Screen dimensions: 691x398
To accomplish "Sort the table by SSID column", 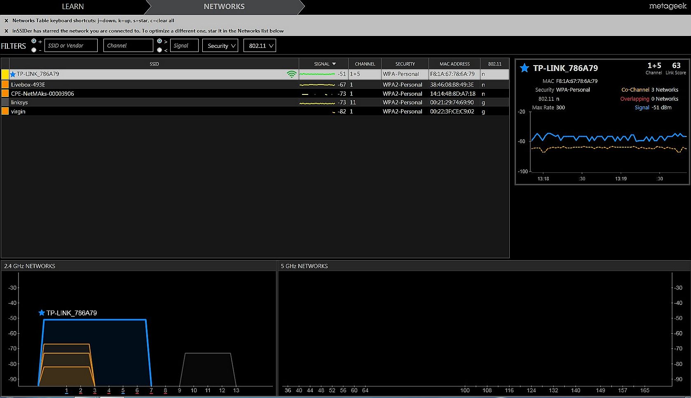I will pos(154,64).
